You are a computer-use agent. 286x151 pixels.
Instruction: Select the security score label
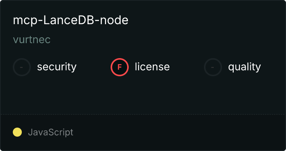[57, 67]
